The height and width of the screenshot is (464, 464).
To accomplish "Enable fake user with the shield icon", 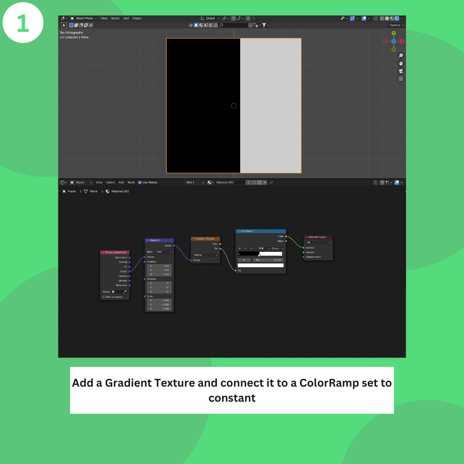I will (x=253, y=182).
